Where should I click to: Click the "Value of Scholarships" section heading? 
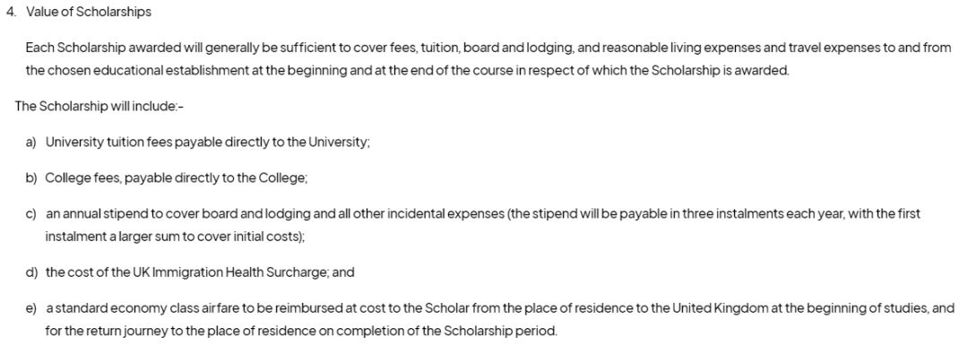pyautogui.click(x=89, y=12)
